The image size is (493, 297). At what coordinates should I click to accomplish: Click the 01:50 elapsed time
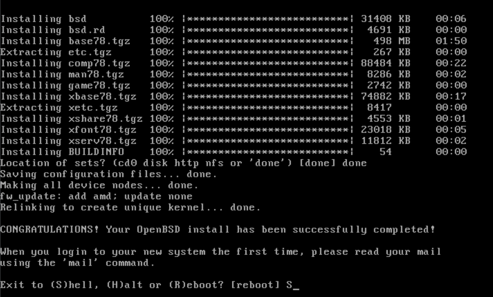click(451, 41)
